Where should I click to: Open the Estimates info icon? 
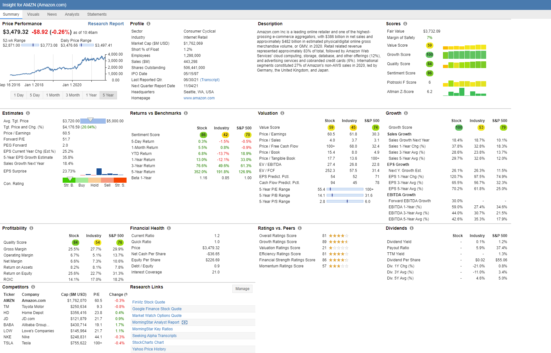point(28,113)
